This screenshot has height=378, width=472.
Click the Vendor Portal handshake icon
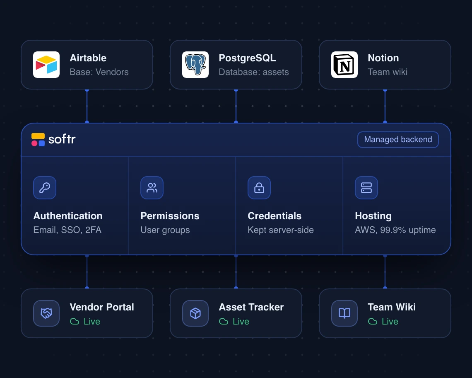(46, 313)
